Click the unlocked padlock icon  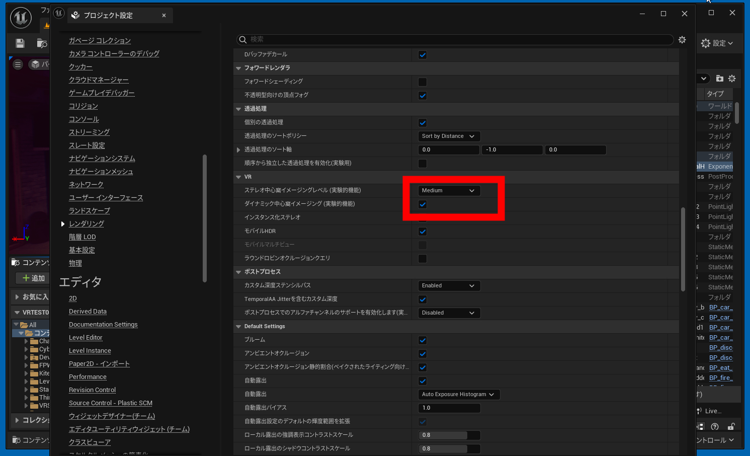point(731,427)
